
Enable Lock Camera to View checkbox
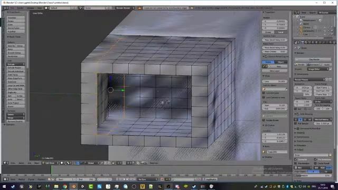pyautogui.click(x=264, y=97)
